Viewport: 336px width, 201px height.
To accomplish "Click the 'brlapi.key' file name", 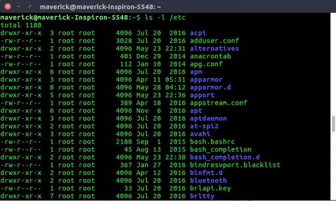I will pos(211,188).
